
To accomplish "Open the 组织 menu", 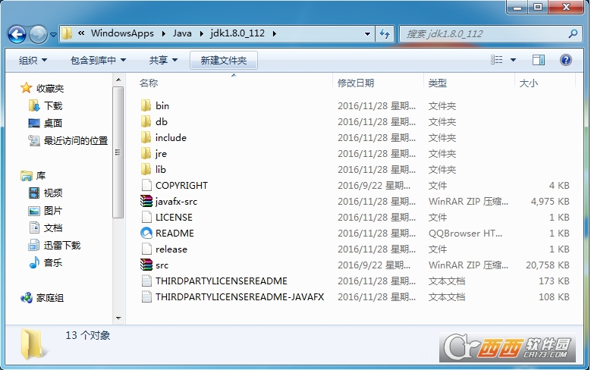I will [33, 61].
